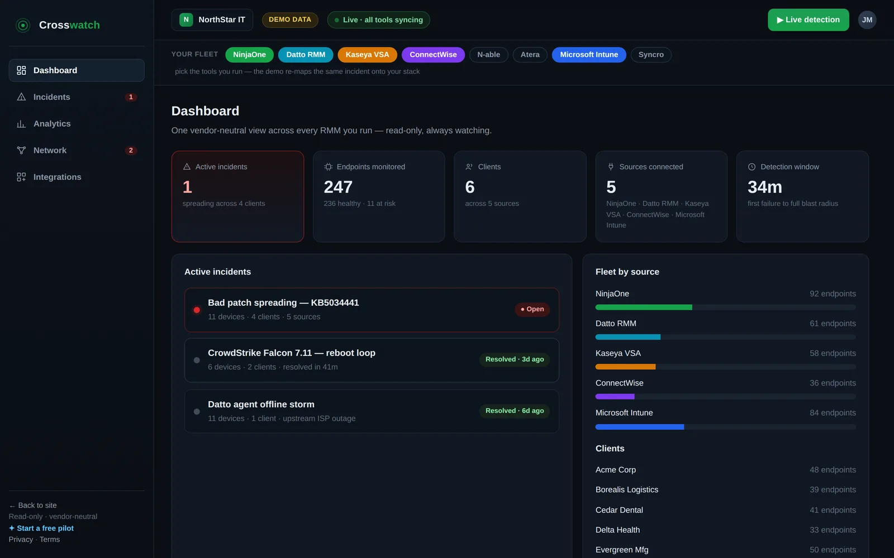Viewport: 894px width, 558px height.
Task: Click Start a free pilot link
Action: click(x=41, y=528)
